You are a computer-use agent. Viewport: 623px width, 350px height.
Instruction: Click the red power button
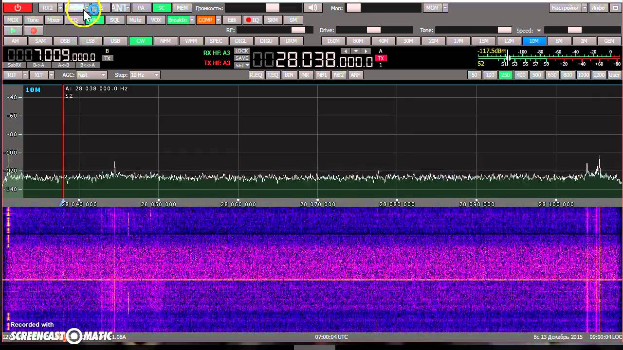[18, 8]
